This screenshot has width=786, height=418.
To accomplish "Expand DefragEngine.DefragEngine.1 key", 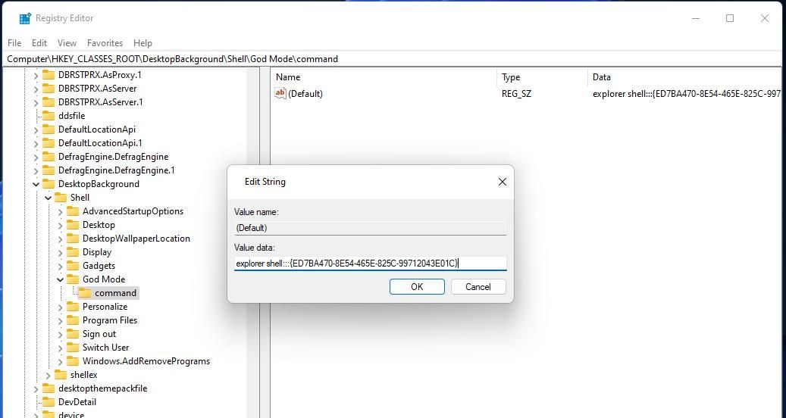I will click(36, 170).
